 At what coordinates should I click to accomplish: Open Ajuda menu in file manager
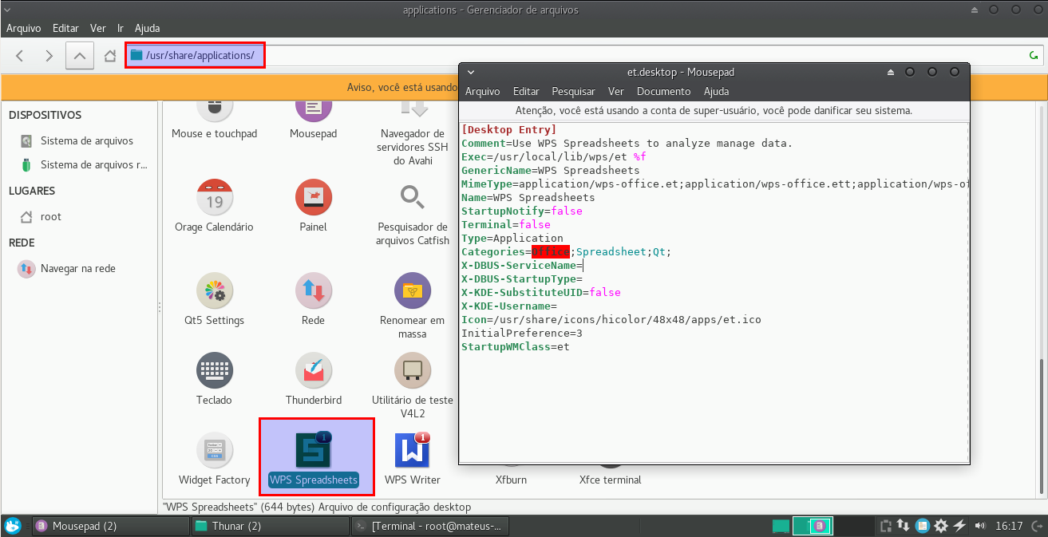(x=148, y=28)
